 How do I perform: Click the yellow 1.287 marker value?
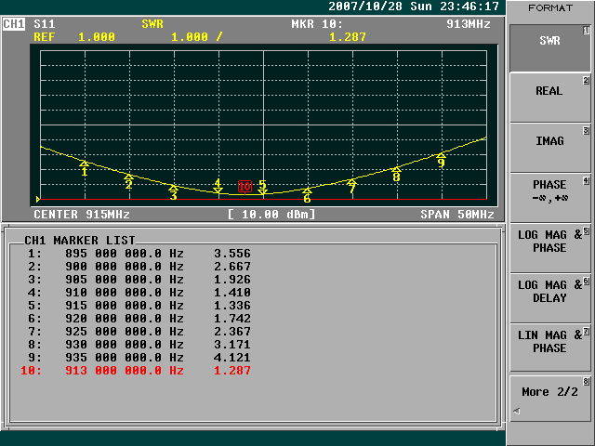[x=348, y=37]
